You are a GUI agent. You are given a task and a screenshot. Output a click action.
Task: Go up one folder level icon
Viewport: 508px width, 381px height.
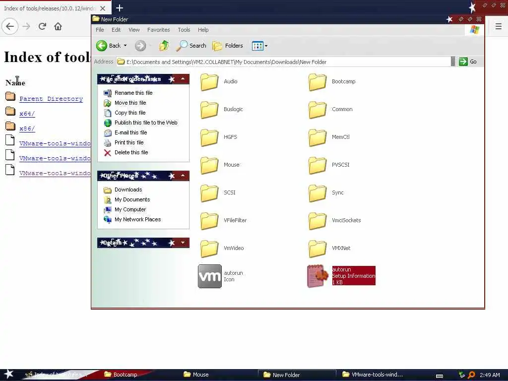pos(164,46)
